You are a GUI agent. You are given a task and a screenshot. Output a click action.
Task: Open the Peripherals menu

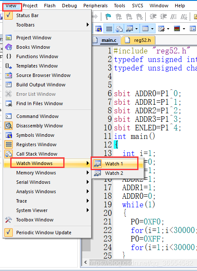pos(95,6)
